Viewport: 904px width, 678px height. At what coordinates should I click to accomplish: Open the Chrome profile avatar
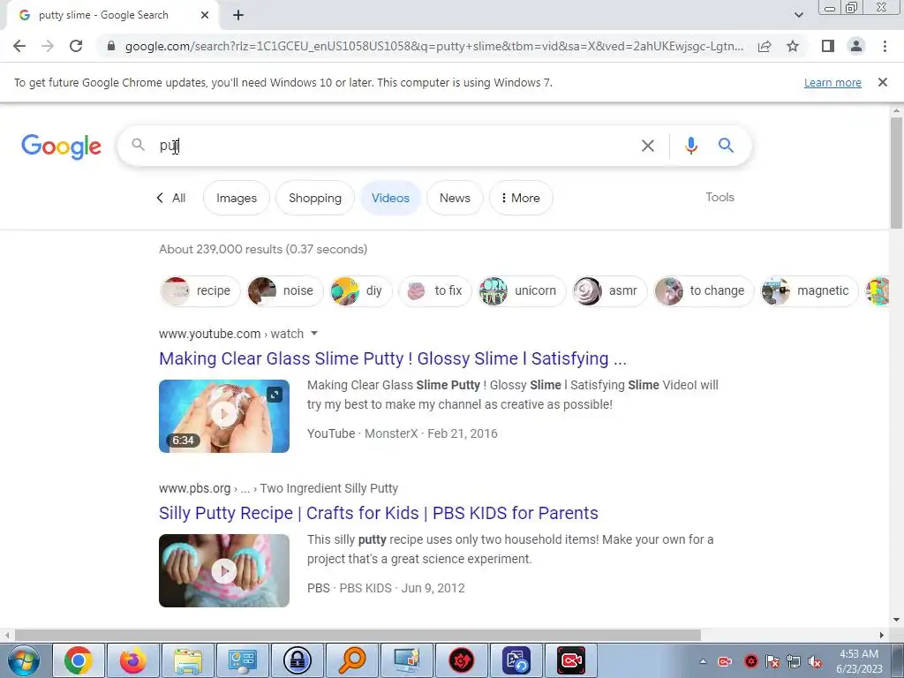(856, 46)
